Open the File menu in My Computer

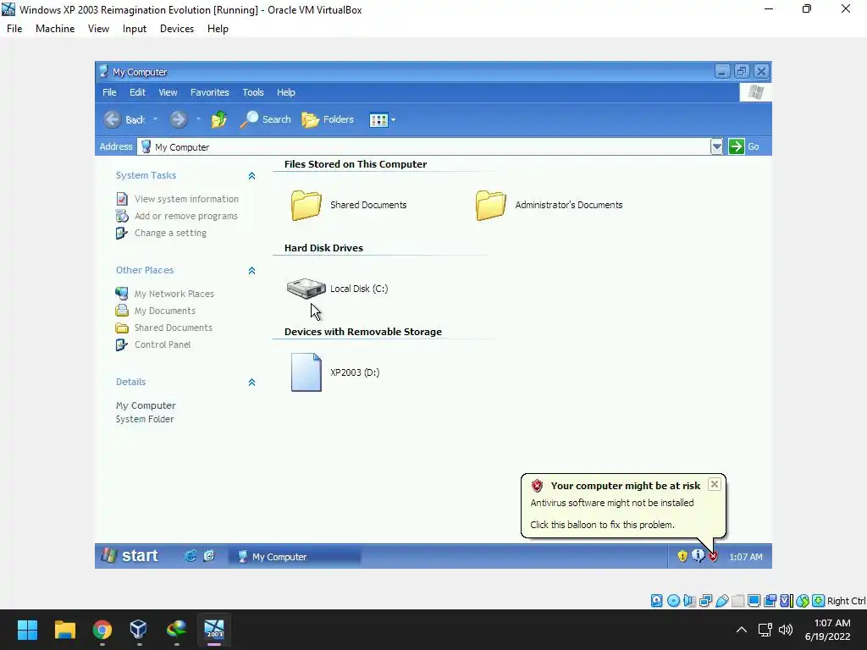pyautogui.click(x=109, y=92)
